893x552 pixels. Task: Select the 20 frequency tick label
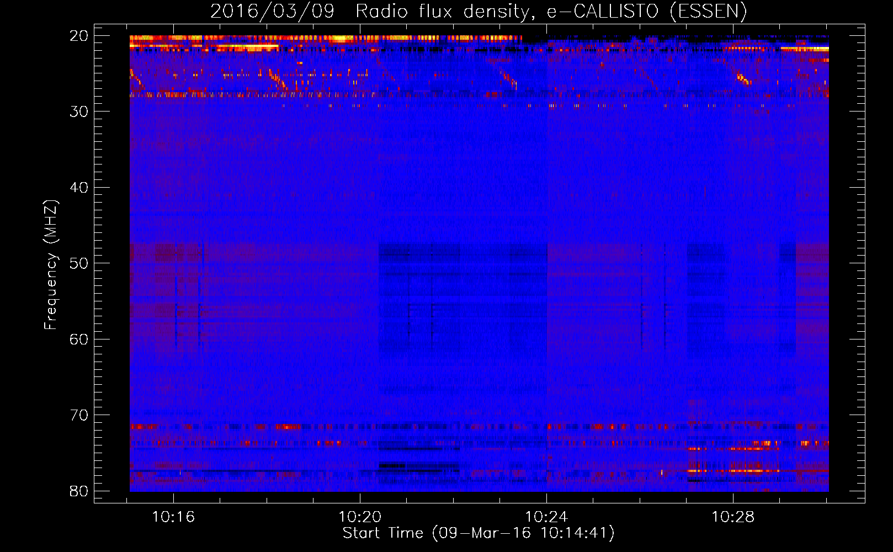coord(79,36)
